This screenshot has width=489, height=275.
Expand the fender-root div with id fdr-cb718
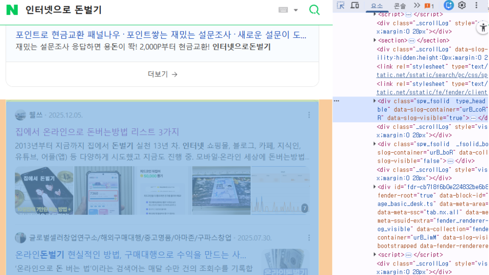pos(375,187)
